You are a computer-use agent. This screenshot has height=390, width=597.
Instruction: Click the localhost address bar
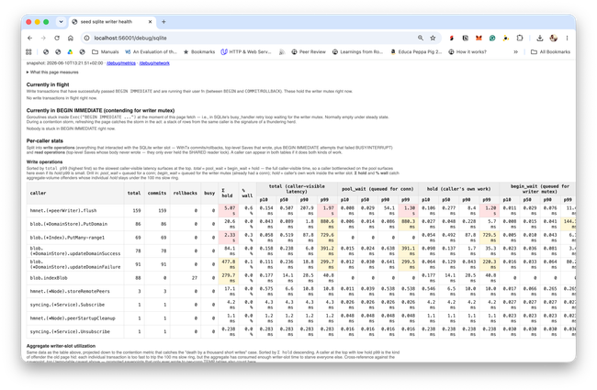[x=252, y=38]
